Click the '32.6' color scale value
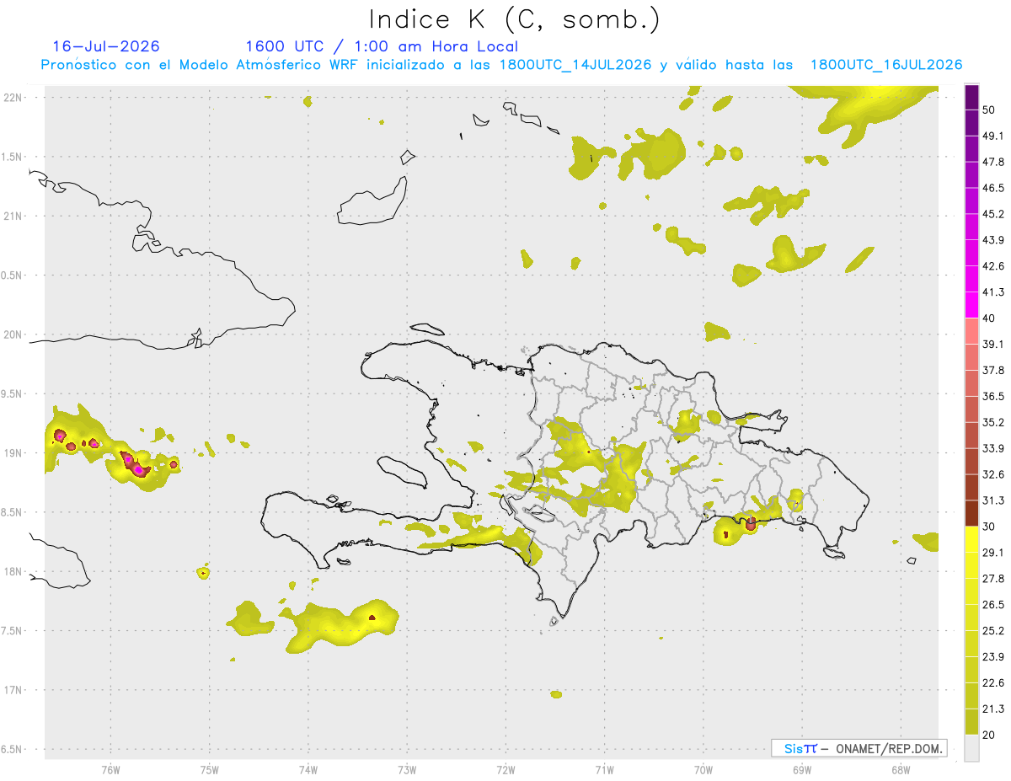 pyautogui.click(x=993, y=474)
